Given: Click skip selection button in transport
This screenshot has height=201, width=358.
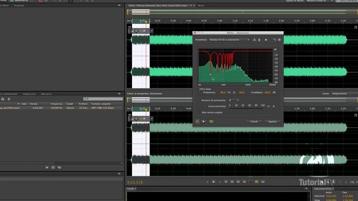Looking at the screenshot, I should tap(263, 182).
